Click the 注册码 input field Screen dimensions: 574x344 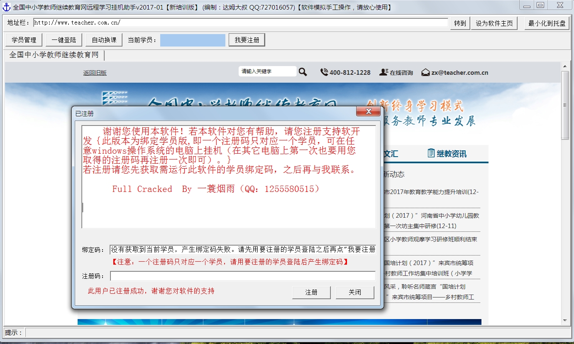[x=242, y=276]
